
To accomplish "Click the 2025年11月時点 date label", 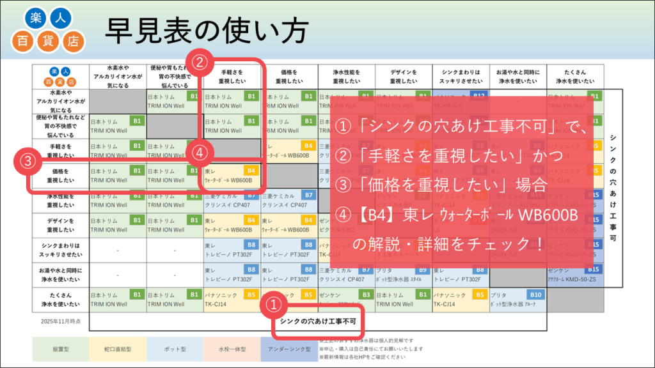I will point(59,319).
